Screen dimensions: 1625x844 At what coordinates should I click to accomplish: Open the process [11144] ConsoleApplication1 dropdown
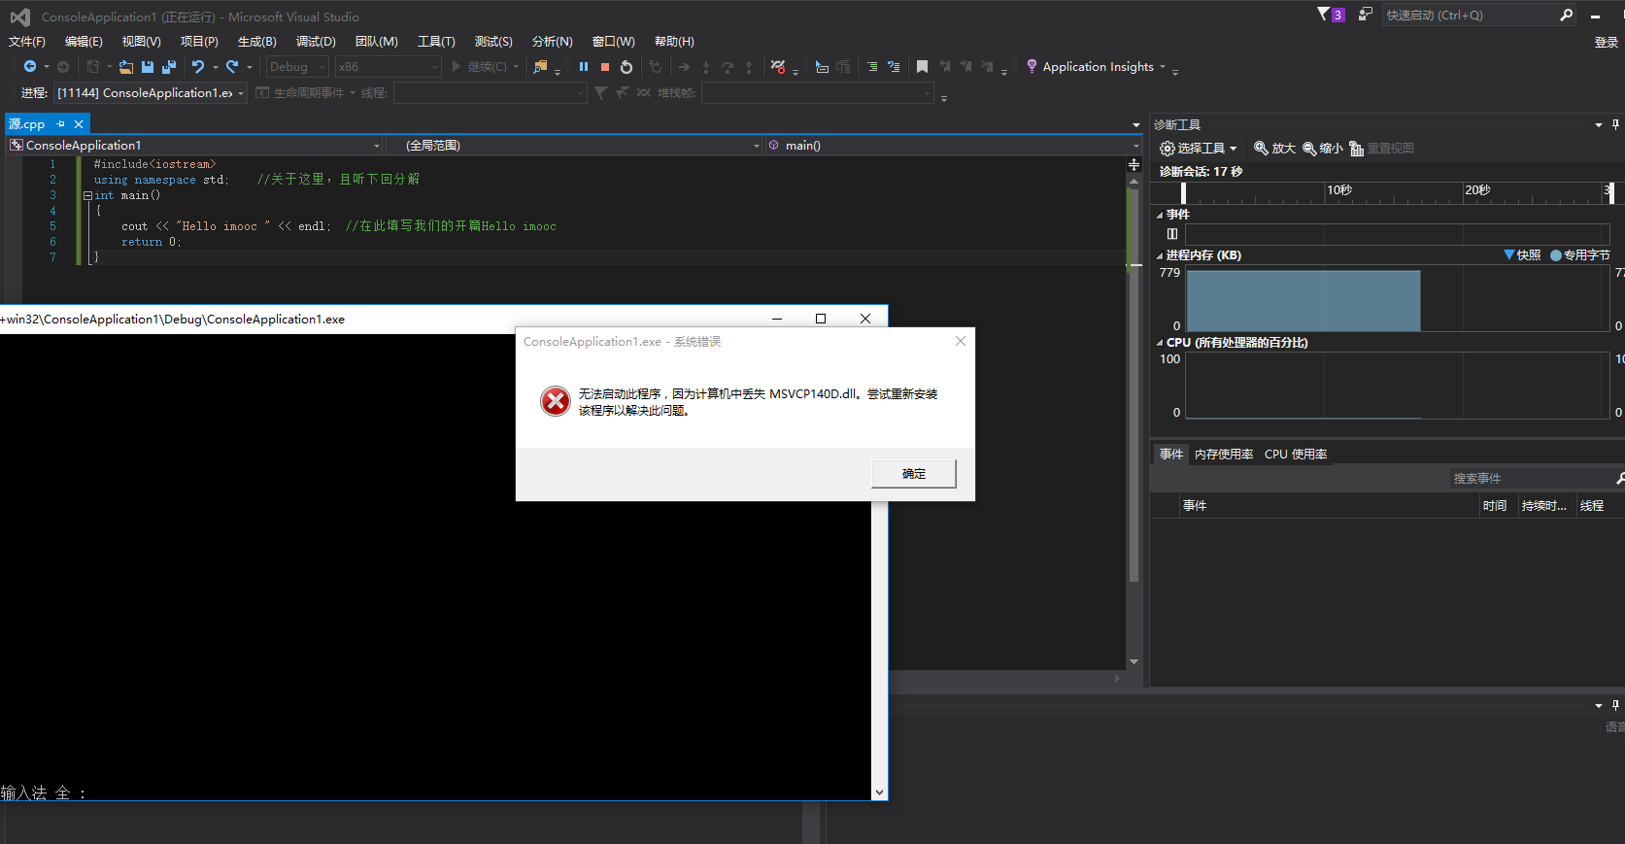tap(151, 93)
